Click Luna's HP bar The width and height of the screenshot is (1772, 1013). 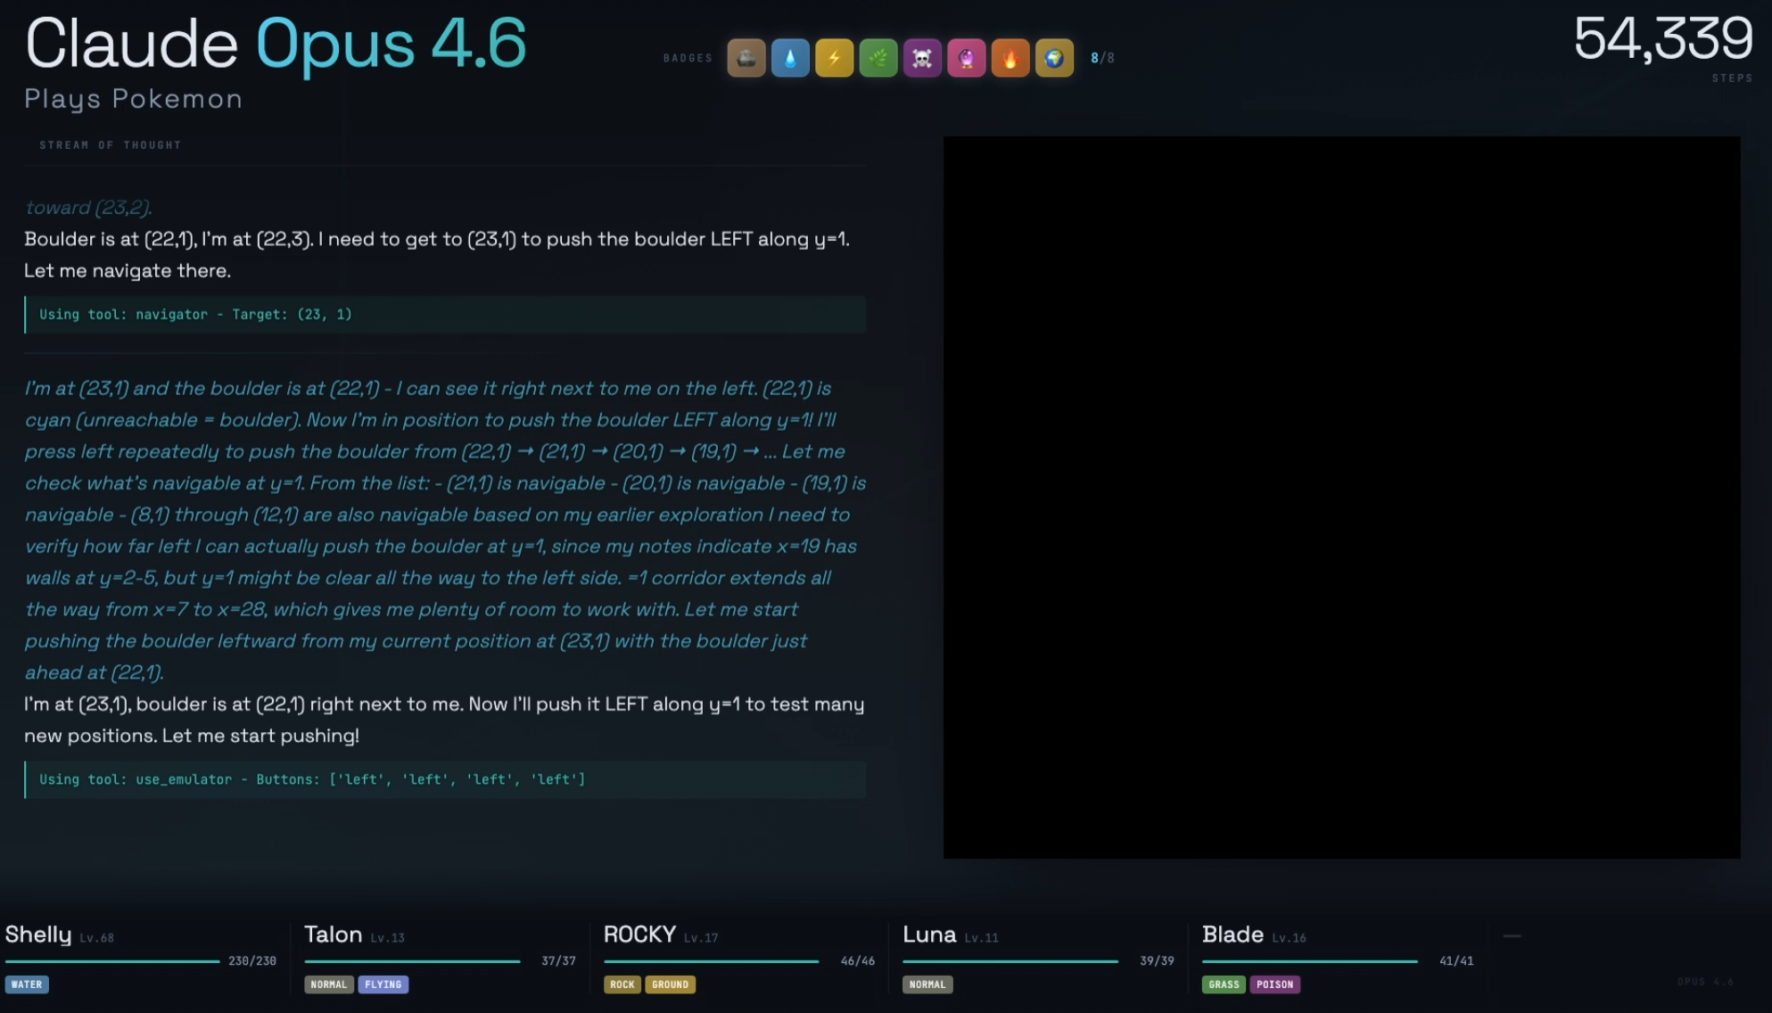coord(1010,961)
